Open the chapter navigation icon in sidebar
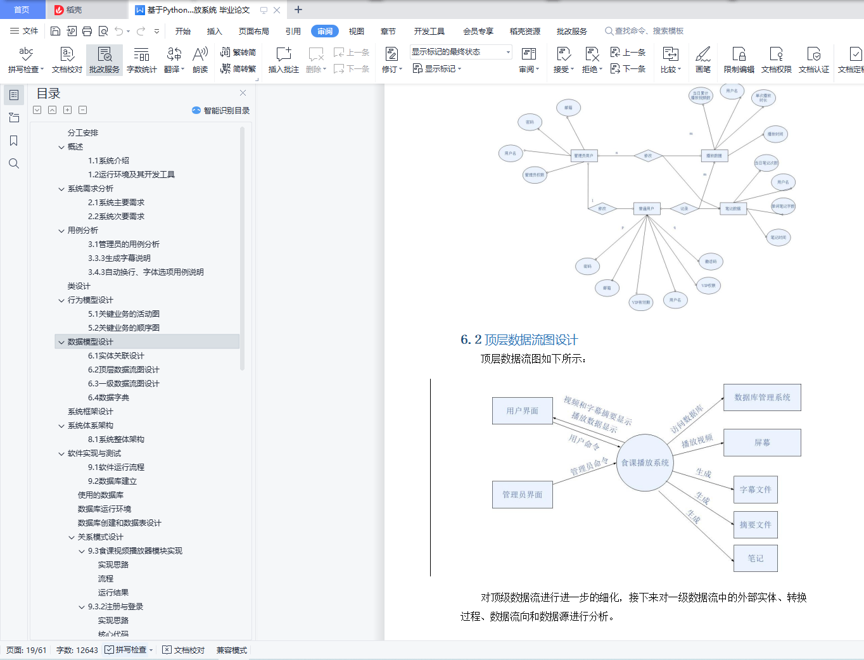This screenshot has height=660, width=864. click(x=14, y=118)
